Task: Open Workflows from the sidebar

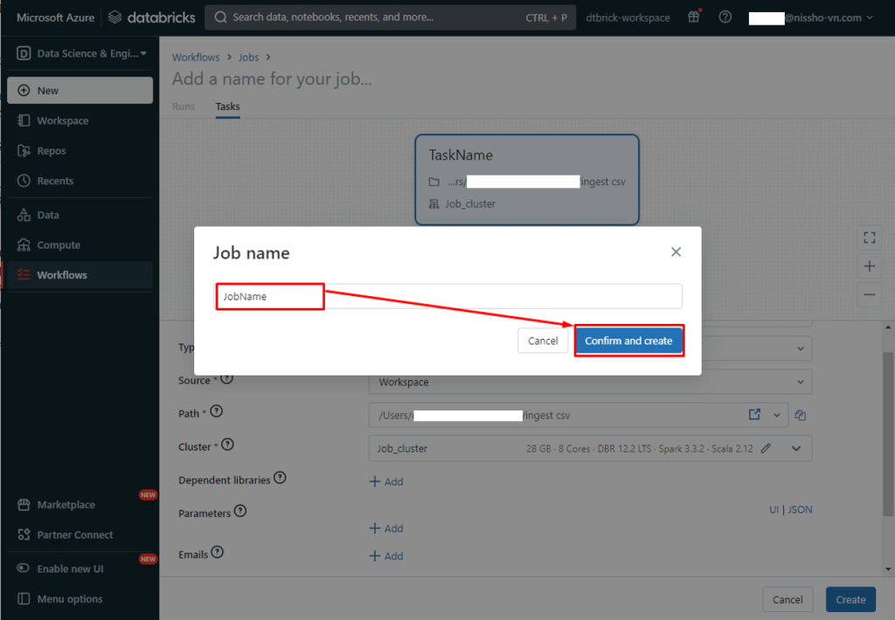Action: click(80, 275)
